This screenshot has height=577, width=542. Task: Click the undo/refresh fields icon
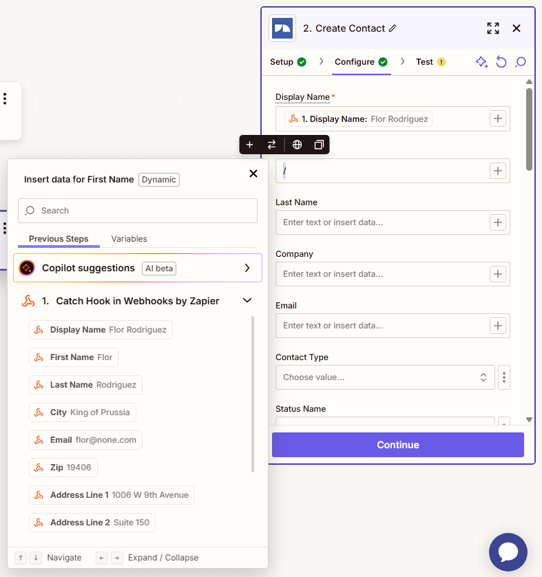click(501, 62)
